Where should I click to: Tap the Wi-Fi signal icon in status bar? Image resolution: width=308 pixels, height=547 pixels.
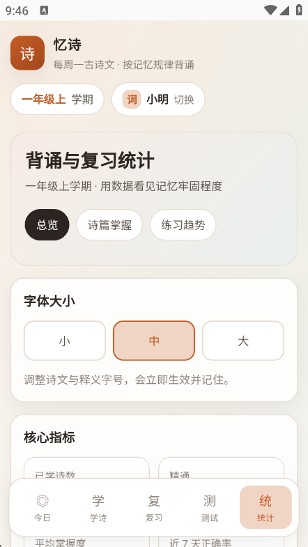point(270,10)
